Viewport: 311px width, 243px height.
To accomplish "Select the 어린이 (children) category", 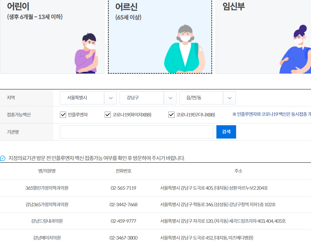I will tap(52, 37).
